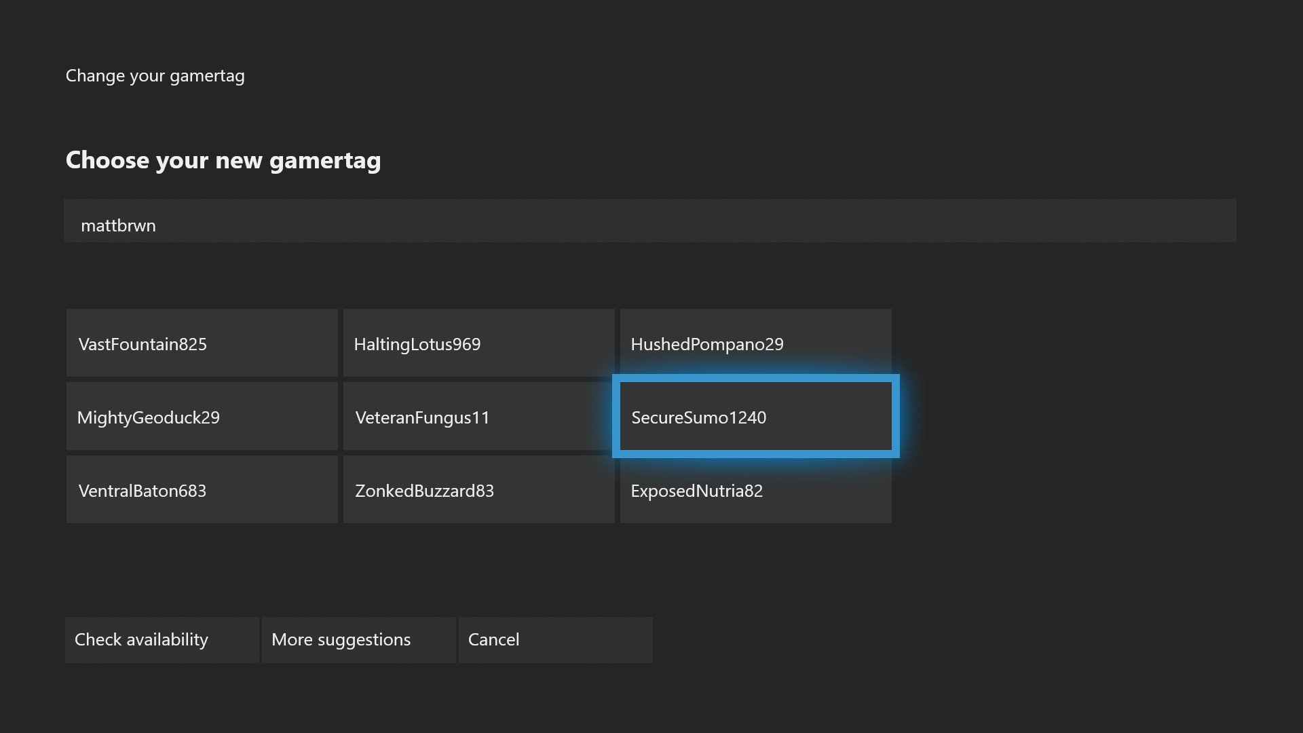Viewport: 1303px width, 733px height.
Task: Click middle of the gamertag entry bar
Action: (649, 221)
